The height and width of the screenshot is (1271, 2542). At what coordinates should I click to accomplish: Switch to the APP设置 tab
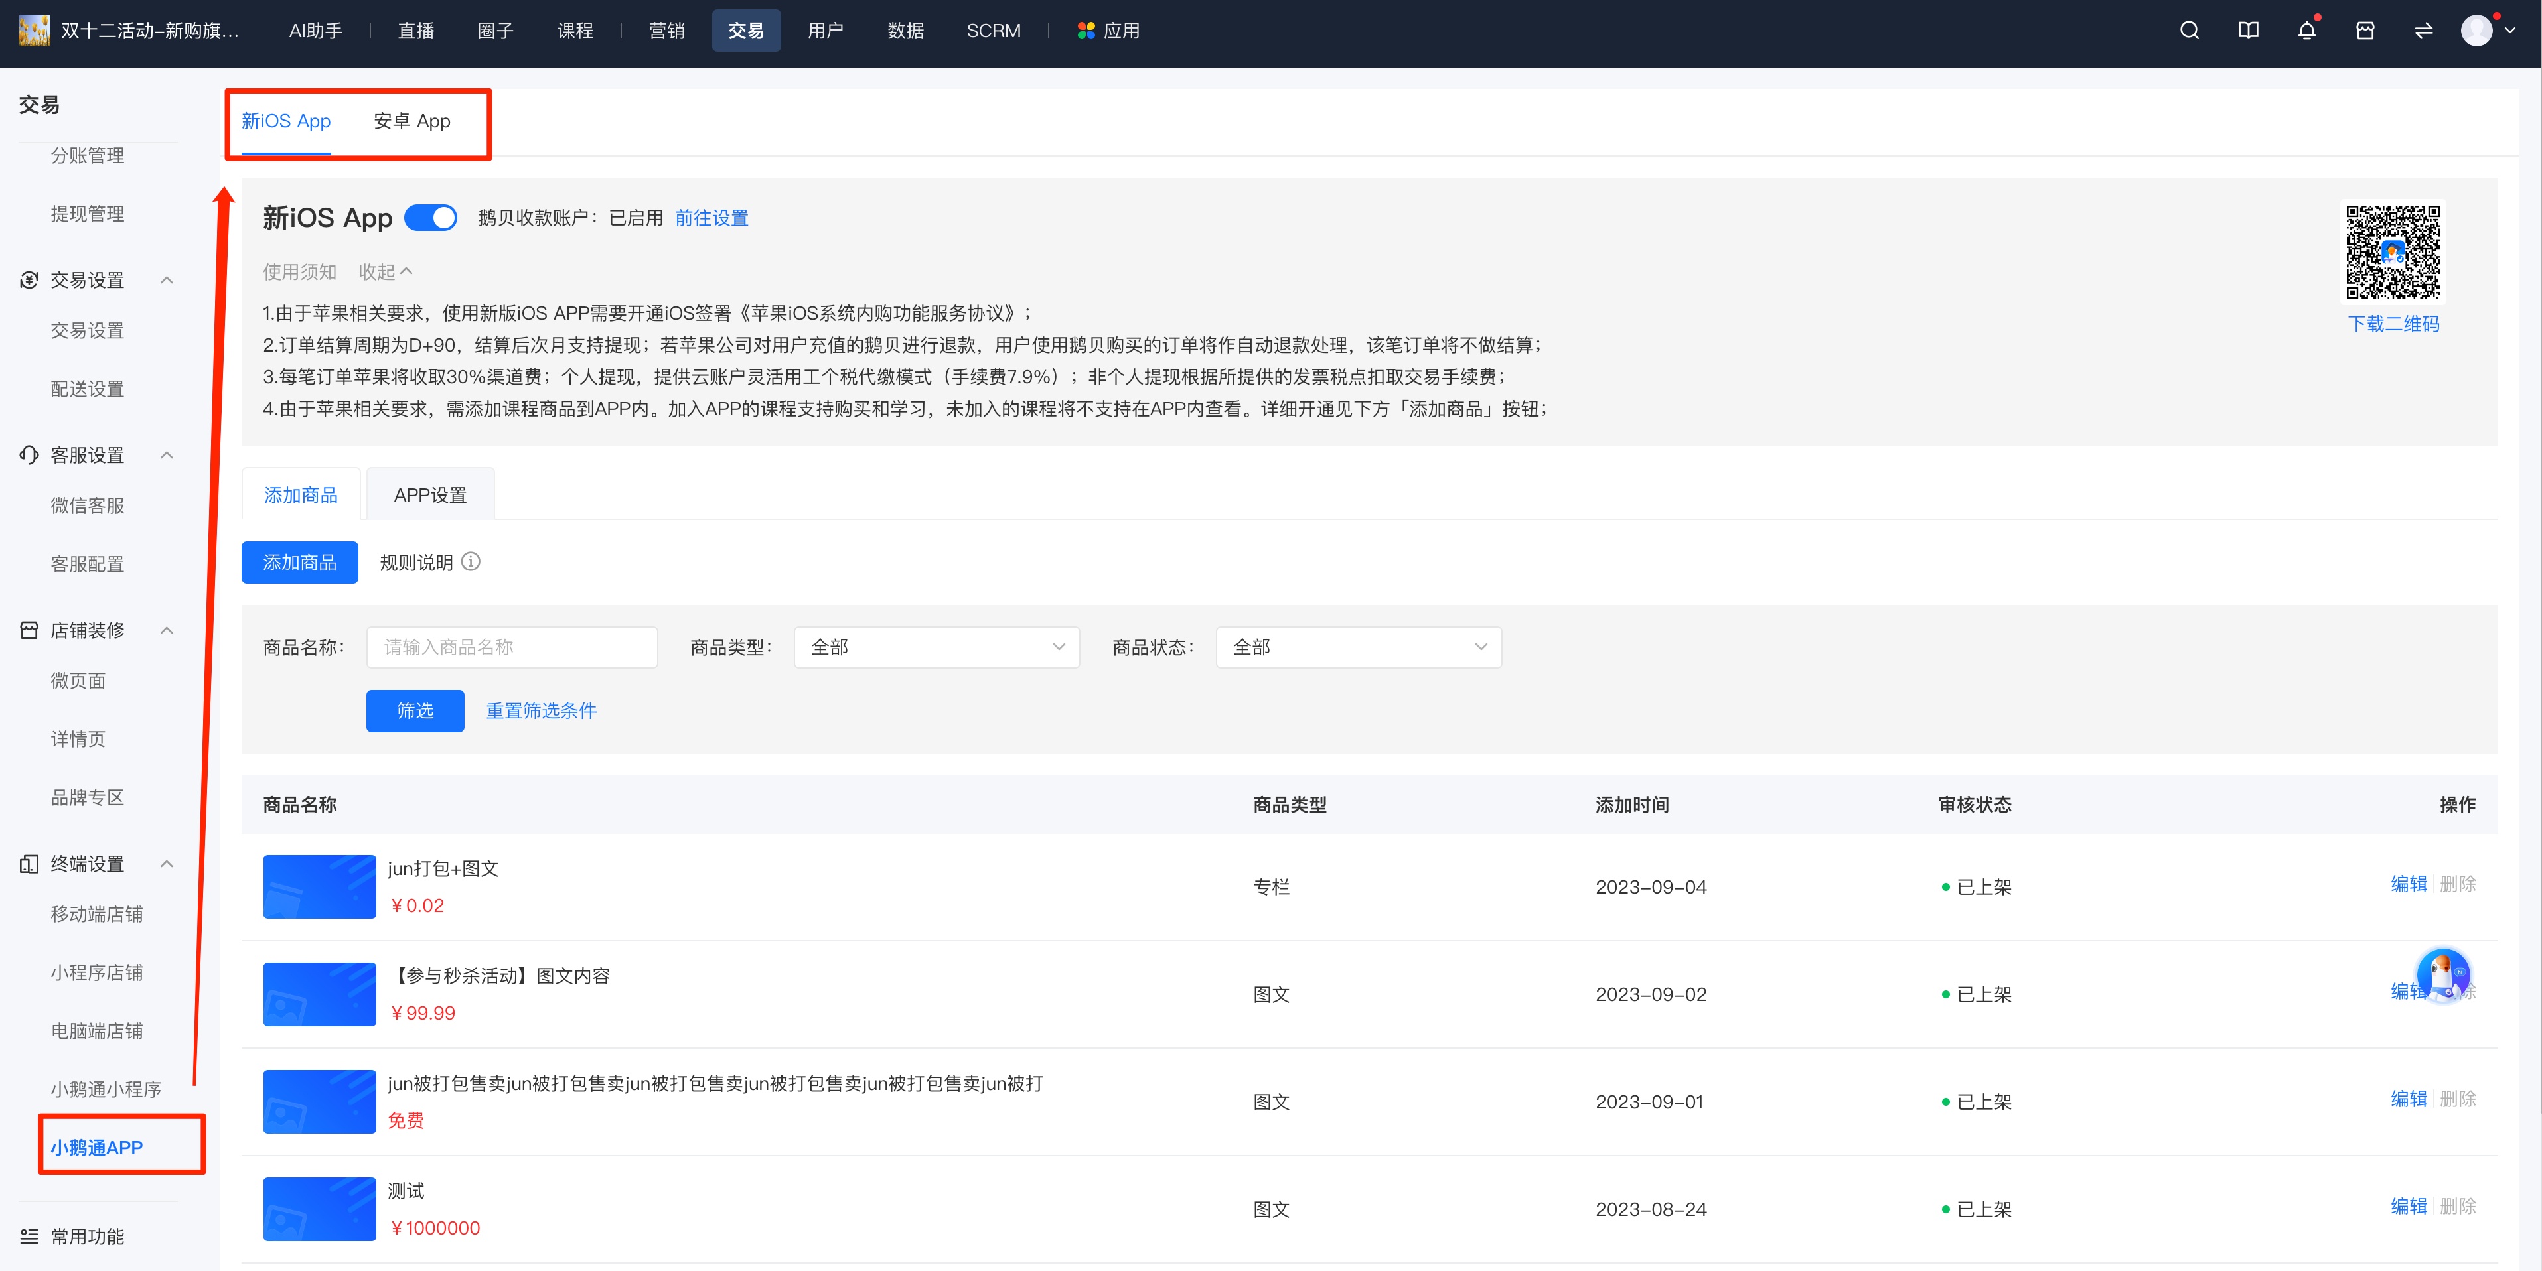430,495
